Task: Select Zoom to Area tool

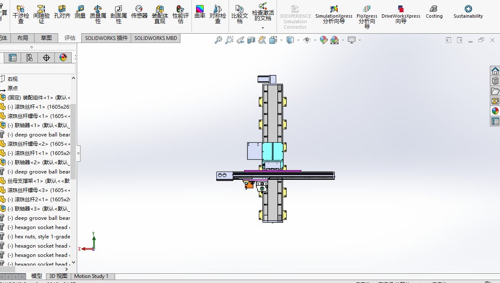Action: pyautogui.click(x=229, y=40)
